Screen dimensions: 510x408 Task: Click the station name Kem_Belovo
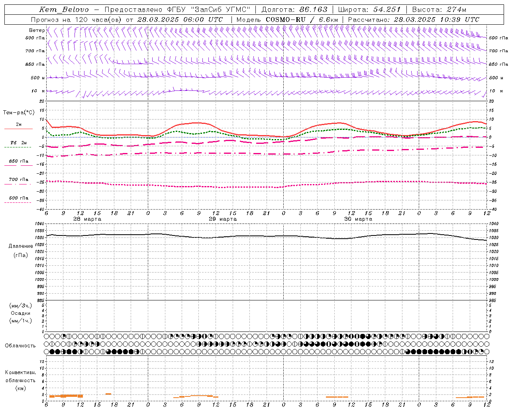tap(64, 10)
